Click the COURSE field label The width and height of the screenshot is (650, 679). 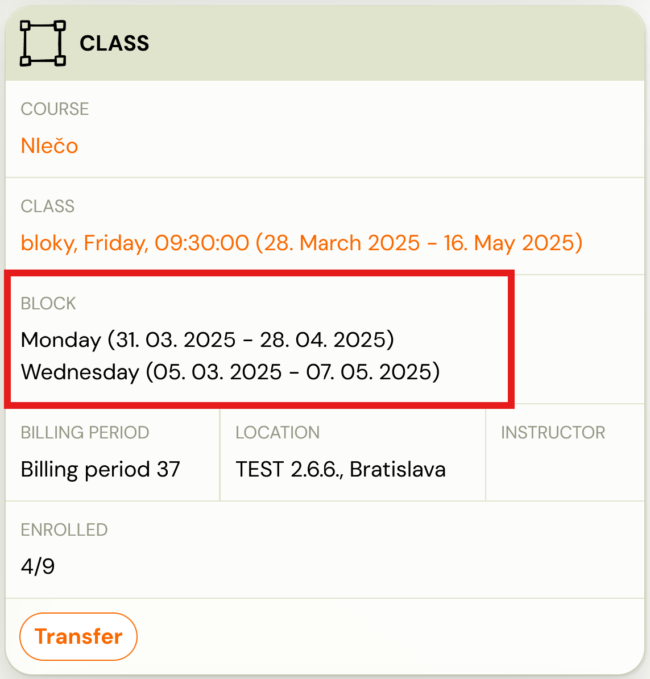(55, 109)
